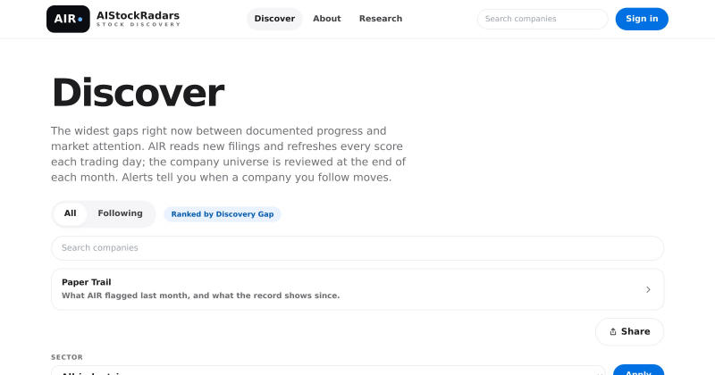The image size is (715, 375).
Task: Click the AIR logo icon
Action: click(68, 19)
